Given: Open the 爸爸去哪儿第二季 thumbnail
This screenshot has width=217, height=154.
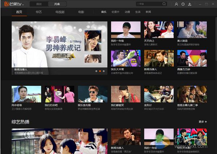Looking at the screenshot, I should click(192, 94).
